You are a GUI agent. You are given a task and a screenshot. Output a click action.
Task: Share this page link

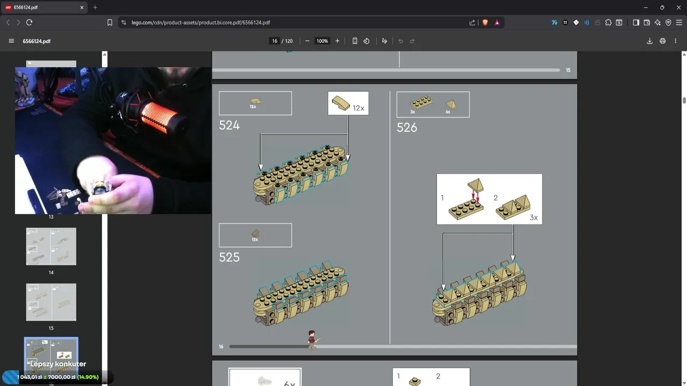coord(472,23)
